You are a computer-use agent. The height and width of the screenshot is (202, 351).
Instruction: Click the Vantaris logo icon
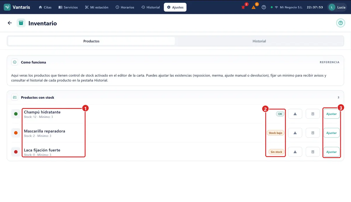click(x=7, y=7)
